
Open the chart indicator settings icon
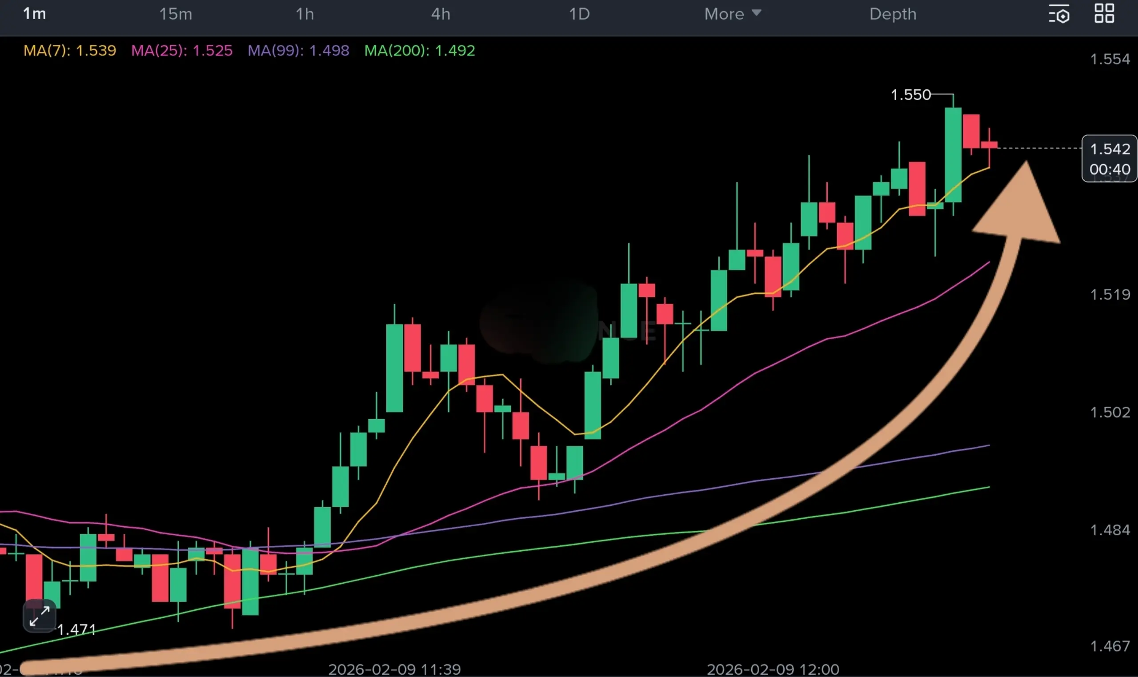(1059, 14)
